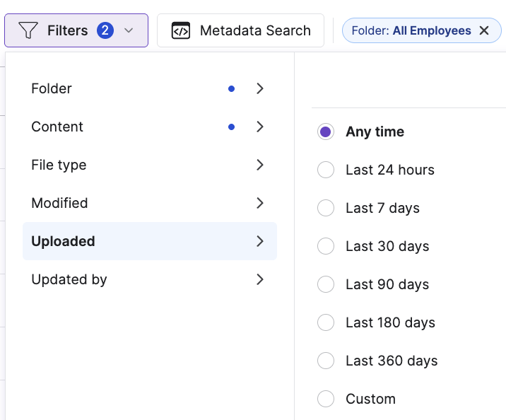Choose Last 7 days upload range
506x420 pixels.
tap(326, 209)
